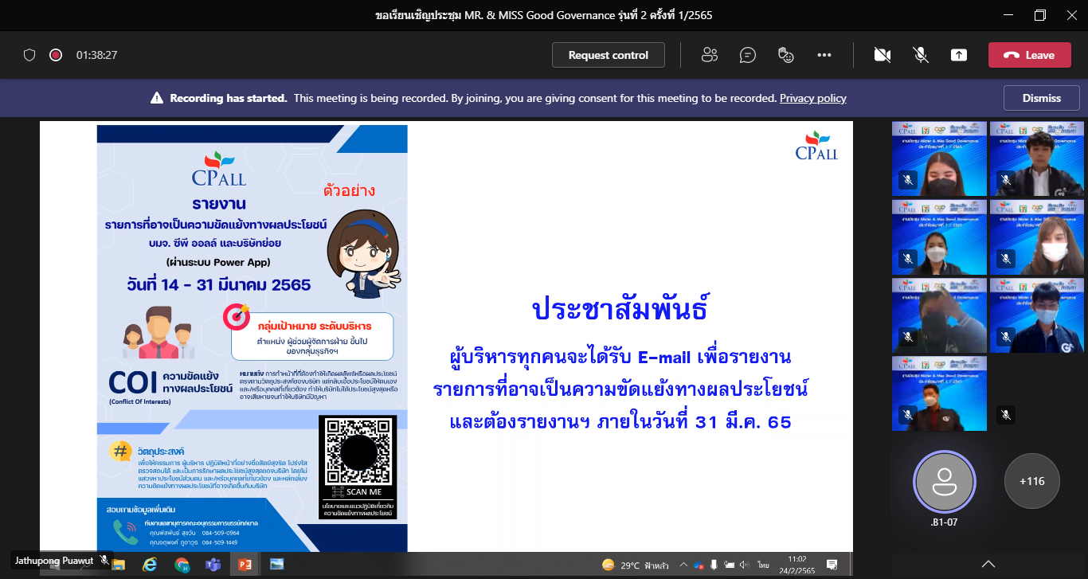The height and width of the screenshot is (579, 1088).
Task: Click muted mic icon beside Jathupong Puawut
Action: [x=104, y=561]
